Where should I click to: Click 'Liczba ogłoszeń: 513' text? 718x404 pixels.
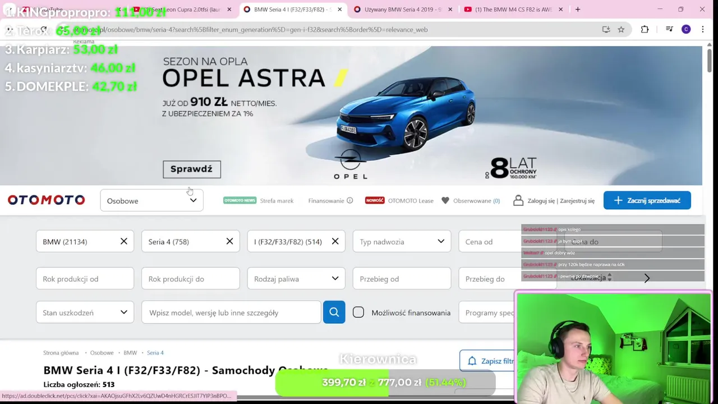(79, 384)
